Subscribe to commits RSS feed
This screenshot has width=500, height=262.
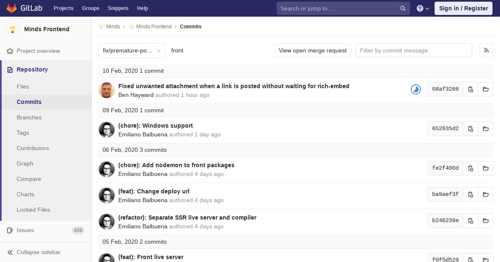click(x=486, y=50)
